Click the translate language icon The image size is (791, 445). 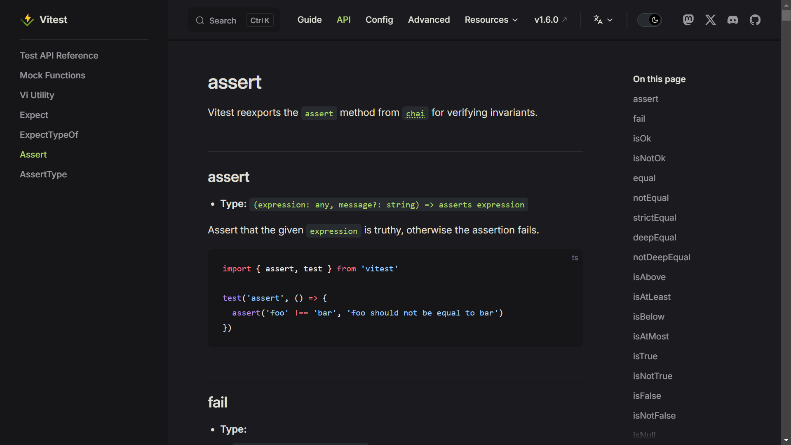[598, 20]
